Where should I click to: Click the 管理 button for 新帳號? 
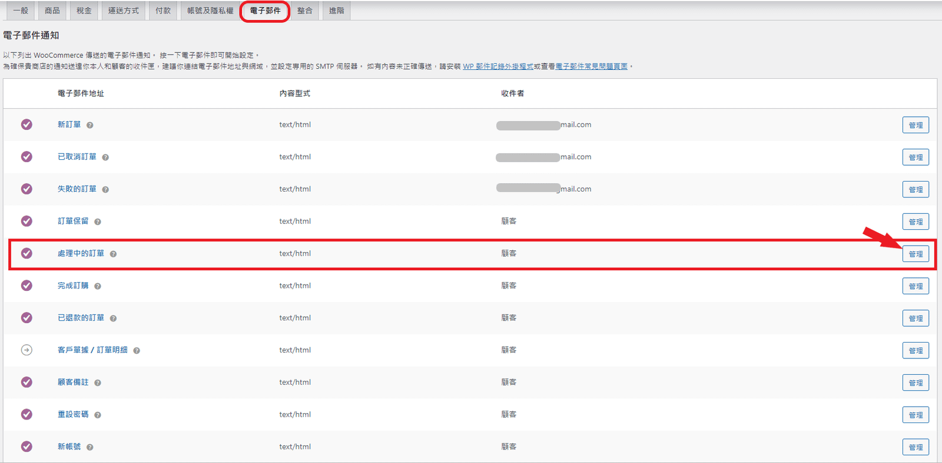[916, 447]
